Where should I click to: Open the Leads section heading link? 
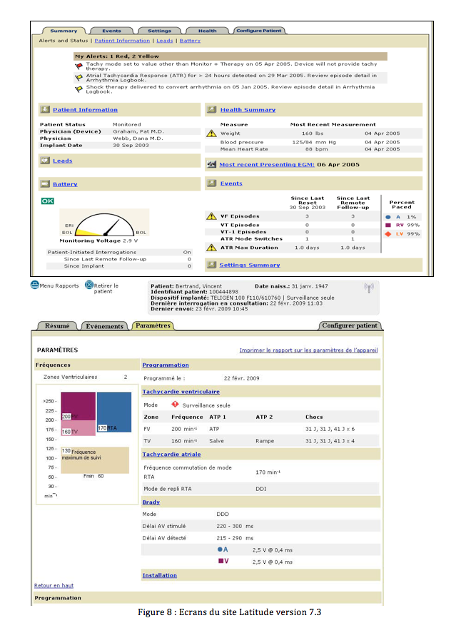[x=63, y=161]
